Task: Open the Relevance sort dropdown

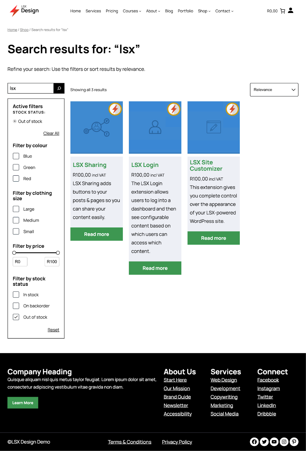Action: point(274,90)
